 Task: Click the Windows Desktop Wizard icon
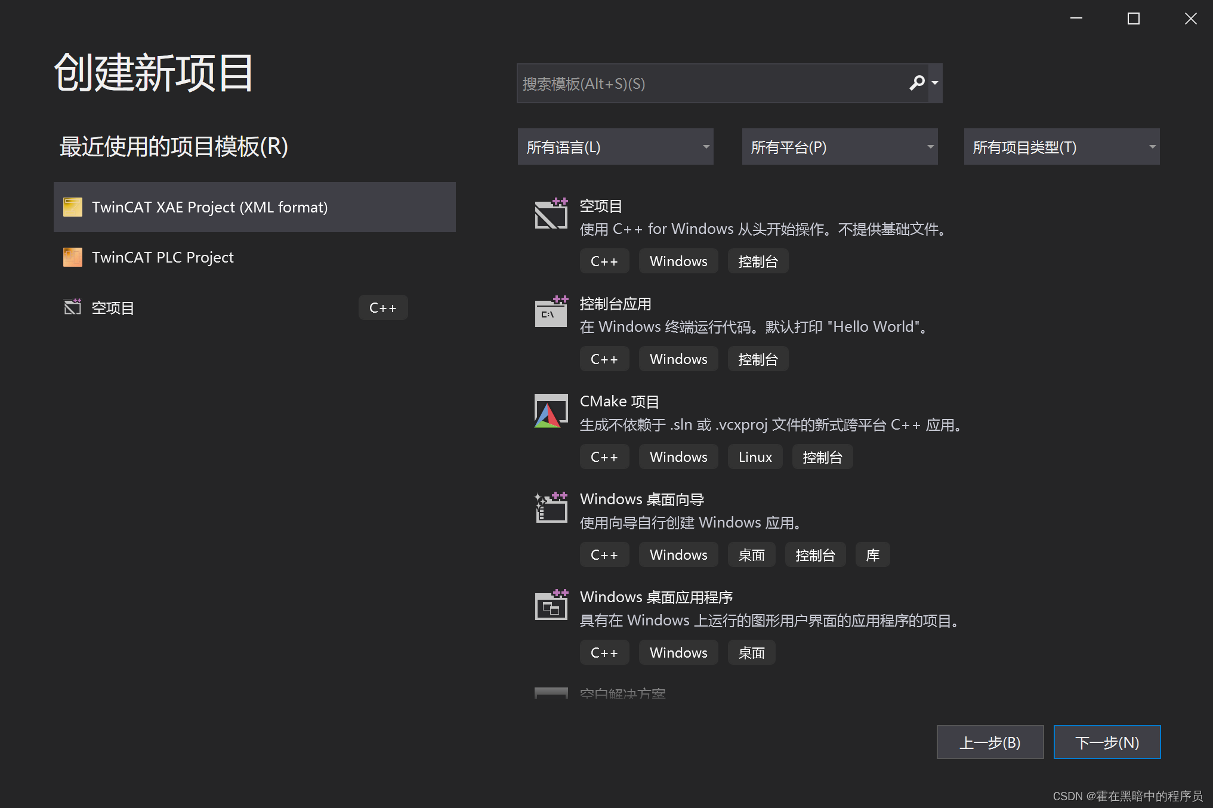click(x=551, y=508)
